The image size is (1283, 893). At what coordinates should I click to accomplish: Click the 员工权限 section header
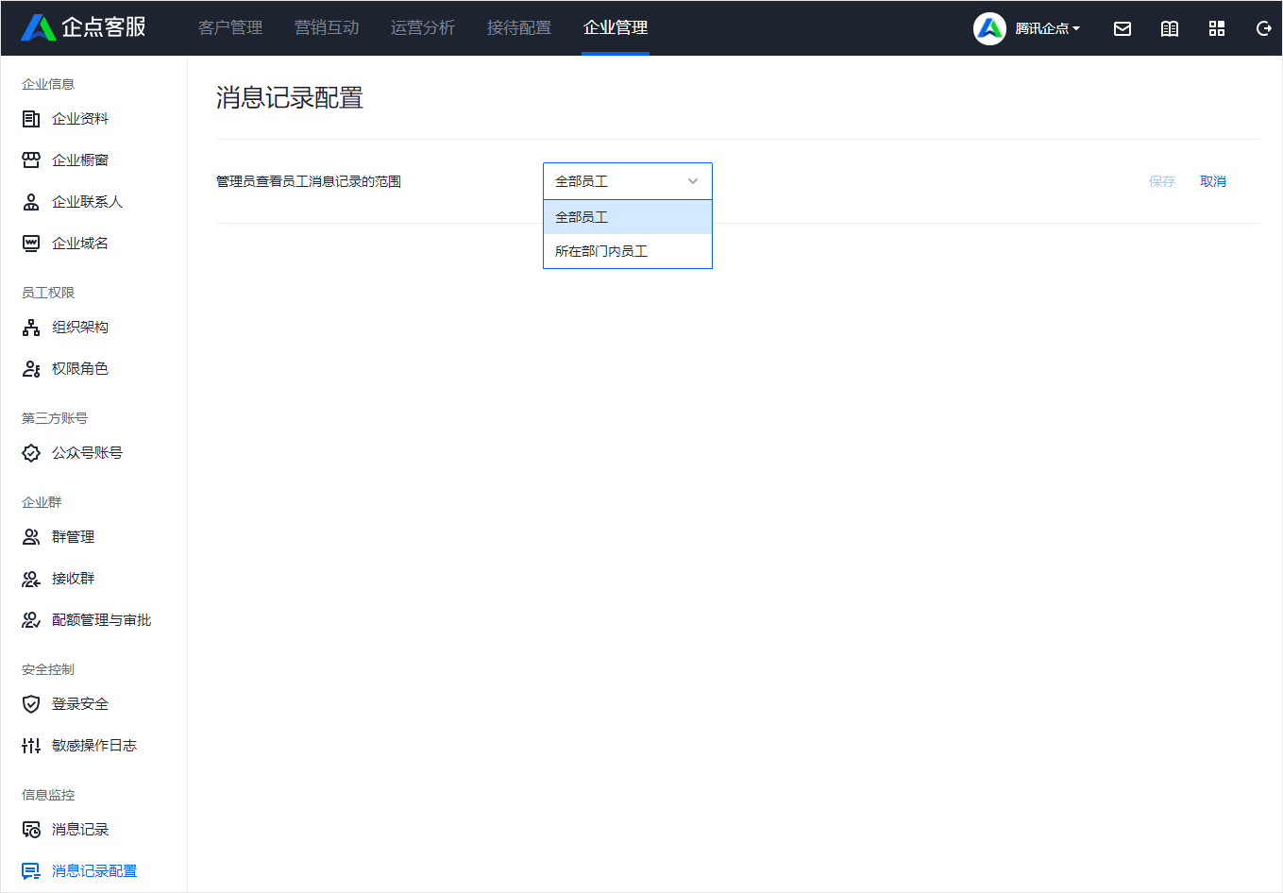tap(48, 293)
